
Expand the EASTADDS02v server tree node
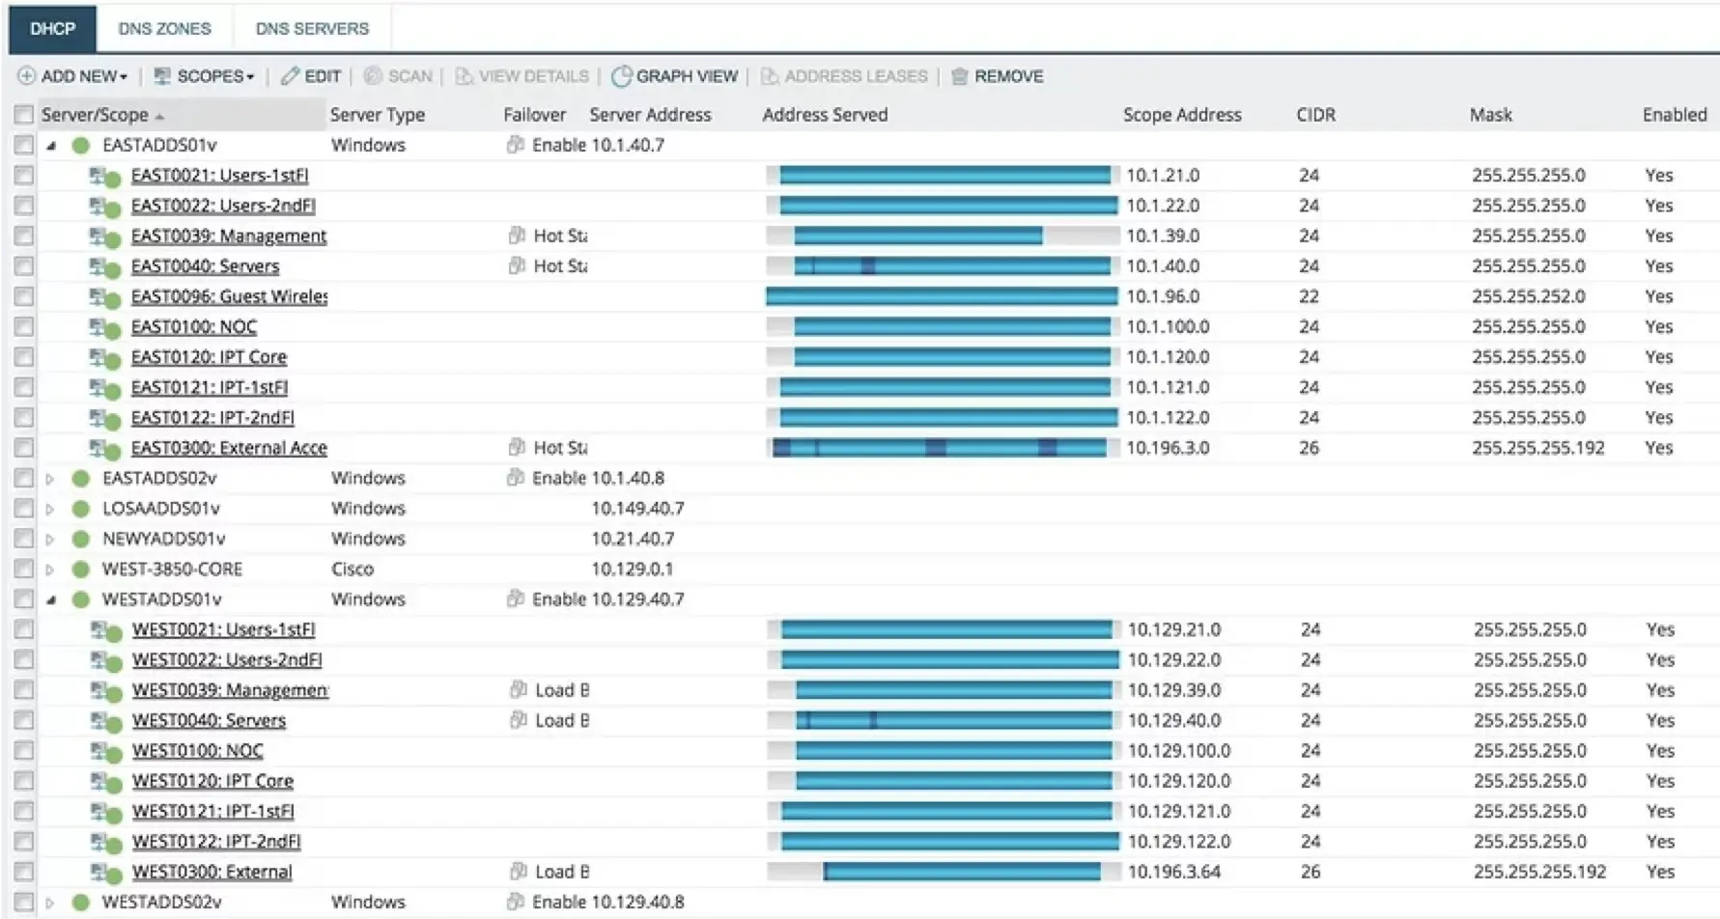(x=49, y=478)
